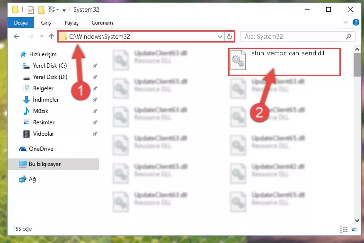
Task: Select the sfun_vector_can_send.dll file name
Action: tap(288, 53)
